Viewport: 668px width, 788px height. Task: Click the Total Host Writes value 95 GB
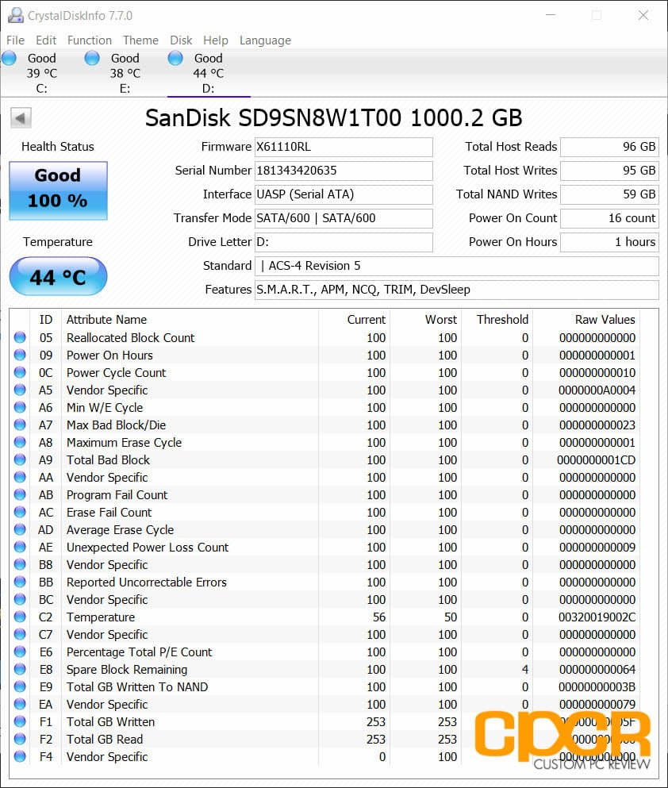609,171
